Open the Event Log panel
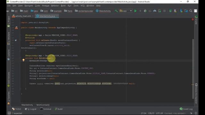The height and width of the screenshot is (115, 205). [186, 109]
